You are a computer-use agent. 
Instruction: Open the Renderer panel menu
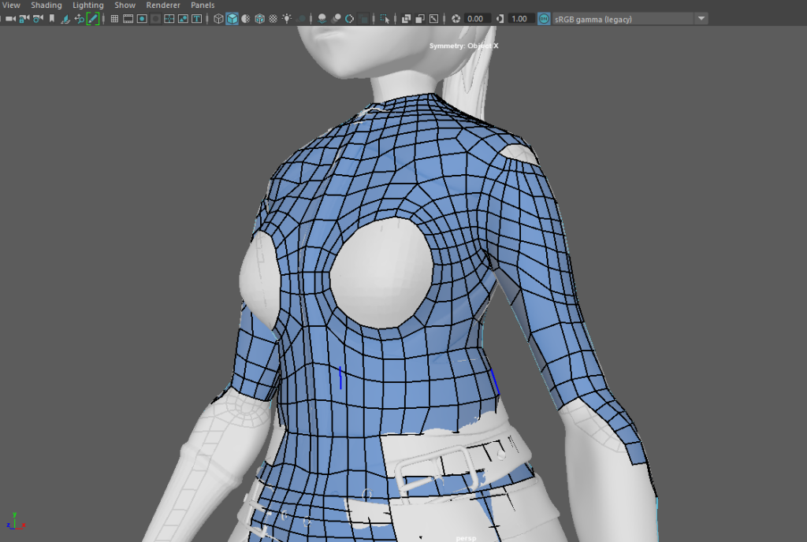pyautogui.click(x=163, y=5)
